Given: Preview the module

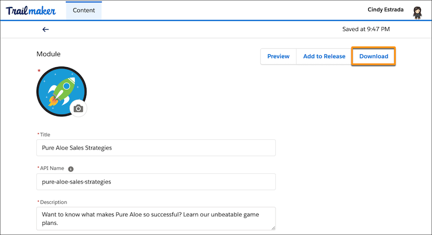Looking at the screenshot, I should [278, 56].
